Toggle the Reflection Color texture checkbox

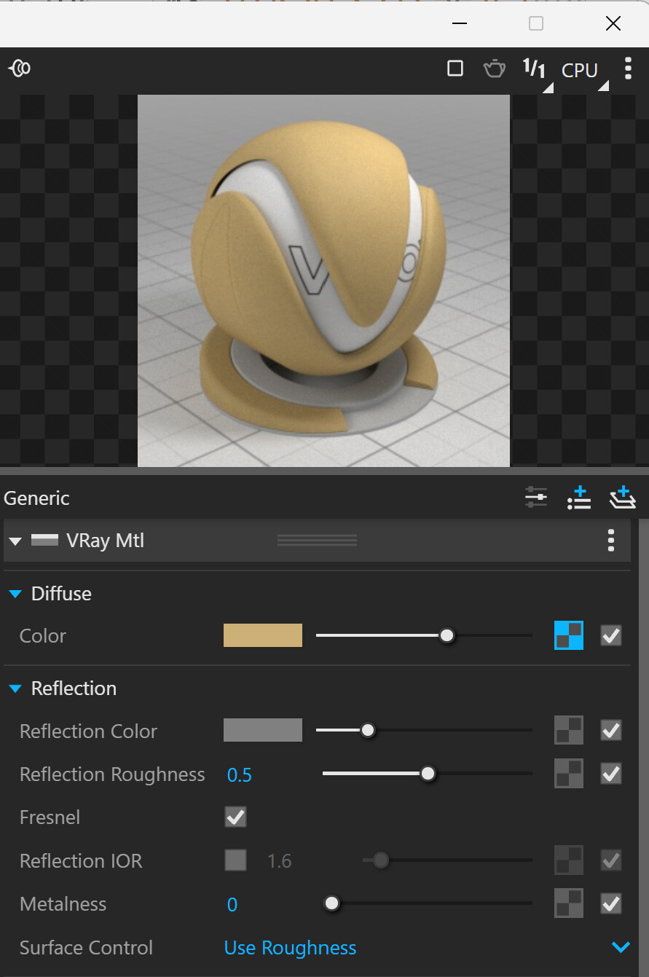[611, 730]
